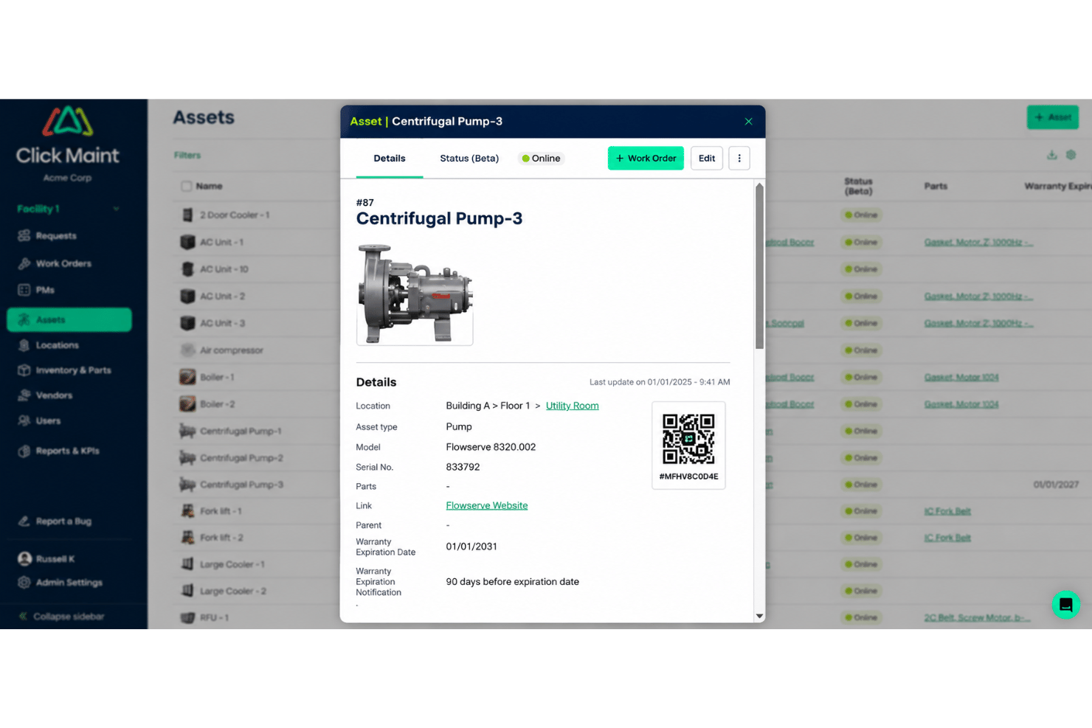Screen dimensions: 1092x728
Task: Open the chat support bubble
Action: (1065, 605)
